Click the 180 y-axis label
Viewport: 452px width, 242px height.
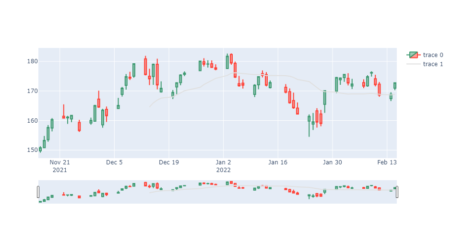pyautogui.click(x=32, y=61)
